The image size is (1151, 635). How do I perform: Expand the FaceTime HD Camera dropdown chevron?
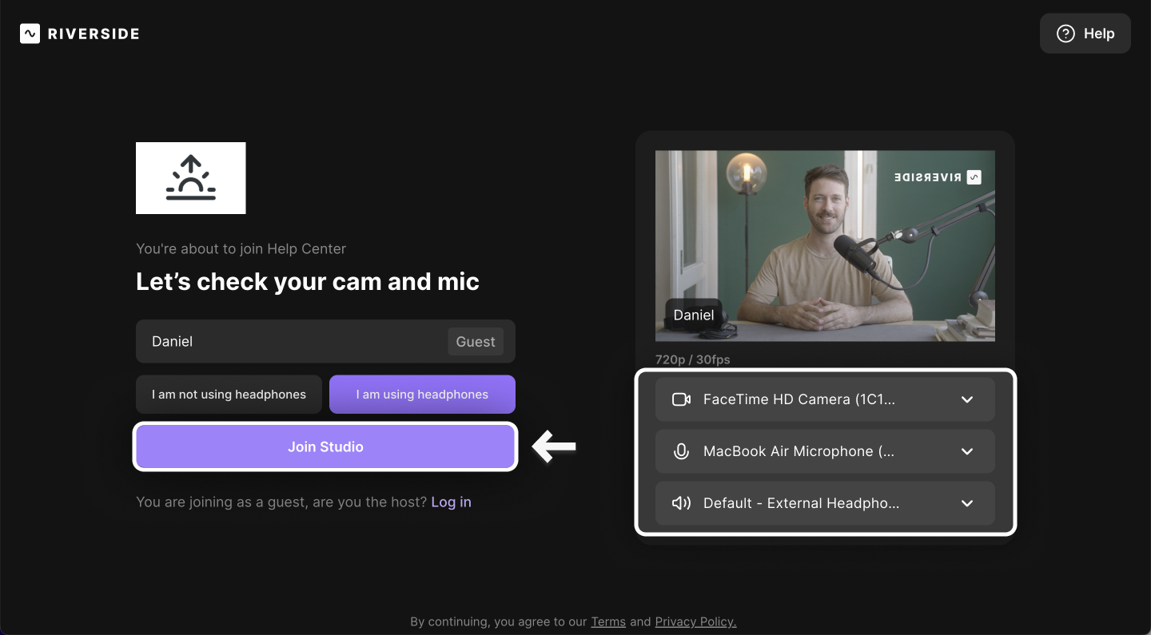tap(966, 399)
